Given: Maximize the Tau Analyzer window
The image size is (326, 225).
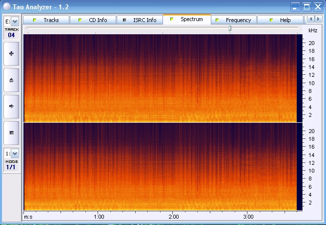Looking at the screenshot, I should click(306, 6).
